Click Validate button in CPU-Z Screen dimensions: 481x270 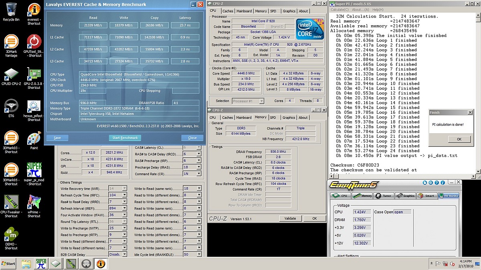pyautogui.click(x=290, y=218)
